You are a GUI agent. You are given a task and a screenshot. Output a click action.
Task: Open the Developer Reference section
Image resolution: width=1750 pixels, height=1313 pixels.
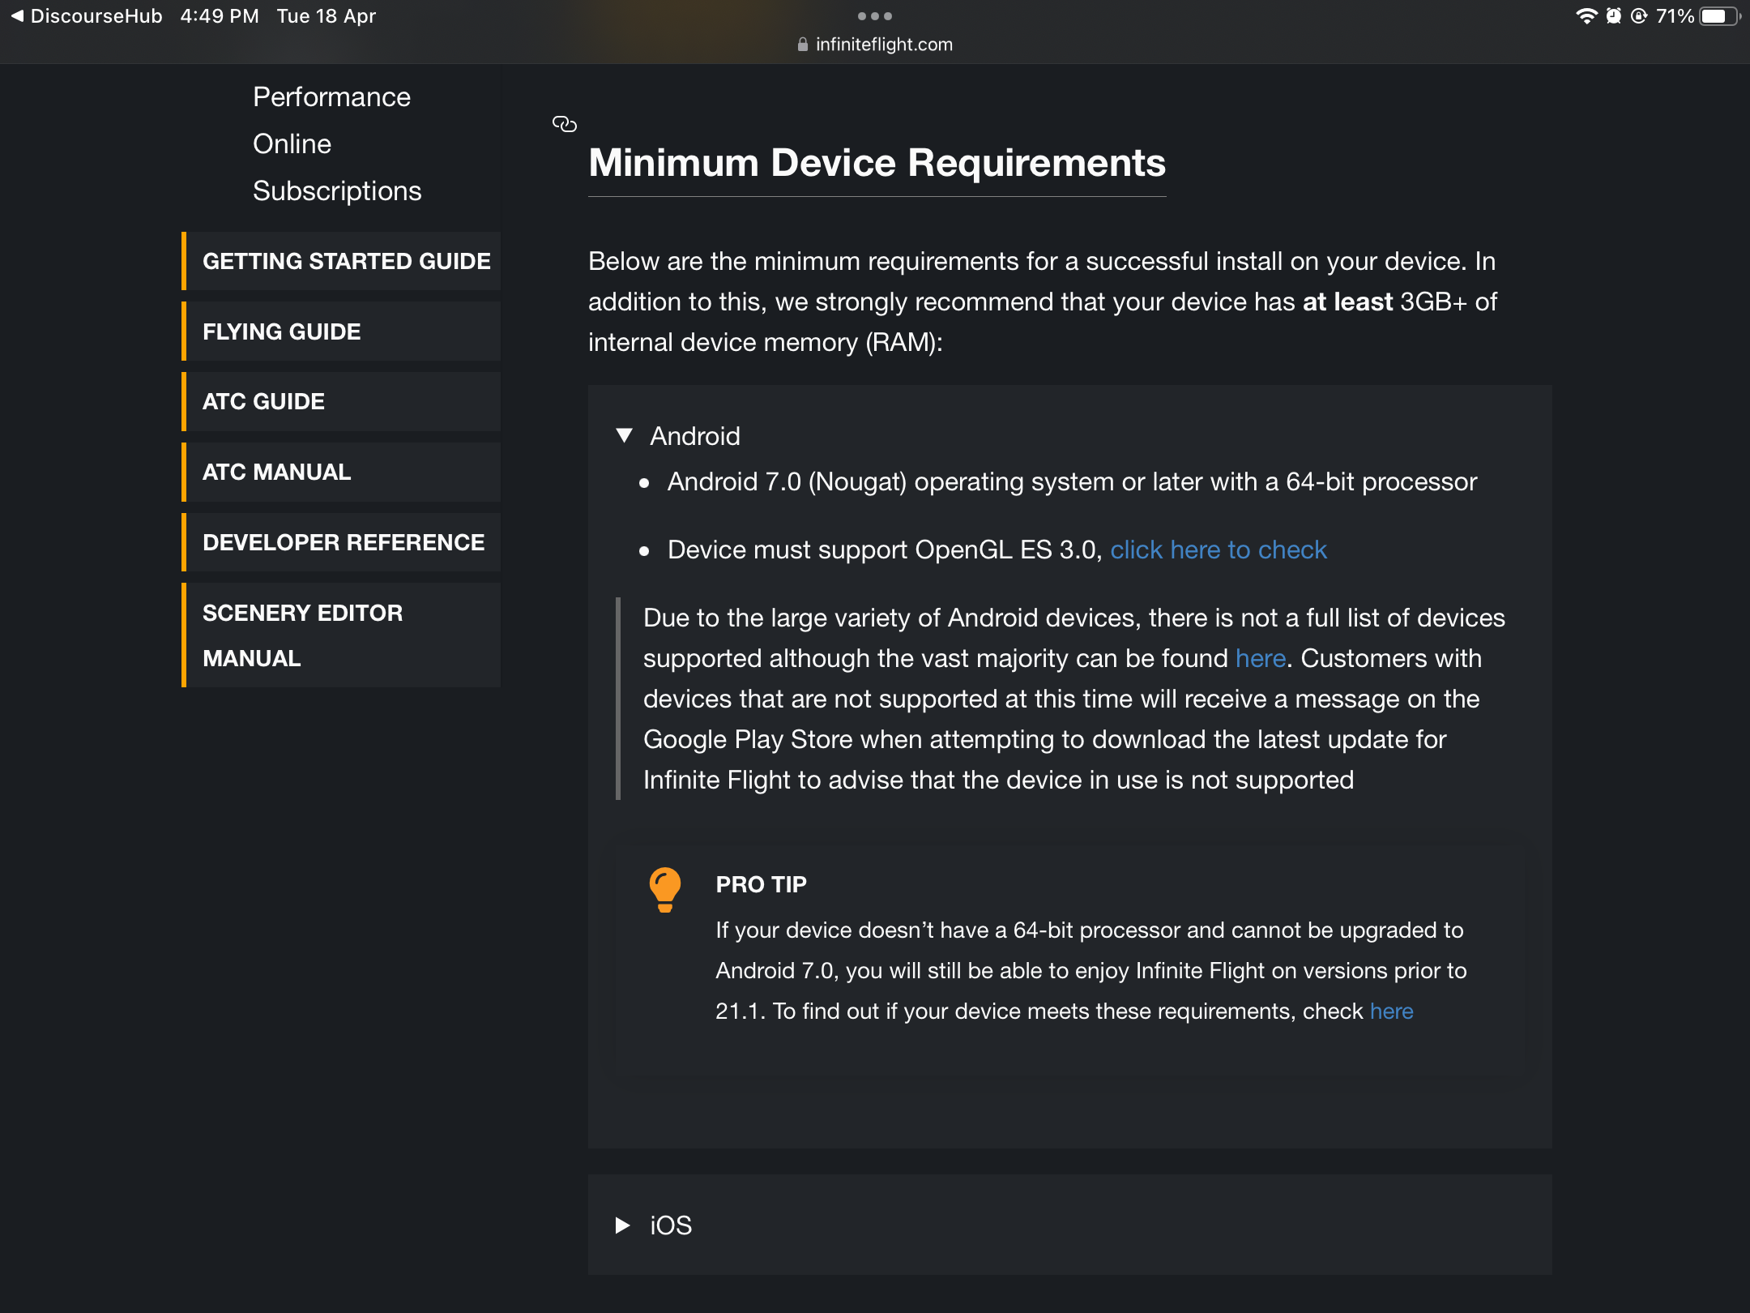pyautogui.click(x=344, y=542)
